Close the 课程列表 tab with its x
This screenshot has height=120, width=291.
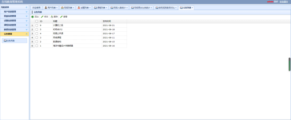click(x=106, y=8)
